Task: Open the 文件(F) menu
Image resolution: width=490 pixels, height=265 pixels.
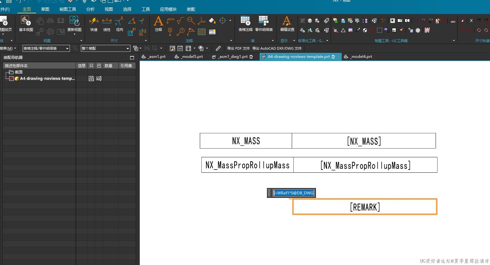Action: tap(5, 9)
